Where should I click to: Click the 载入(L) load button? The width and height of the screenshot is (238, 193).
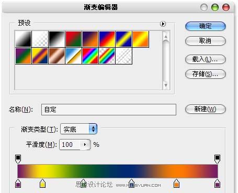coord(206,59)
